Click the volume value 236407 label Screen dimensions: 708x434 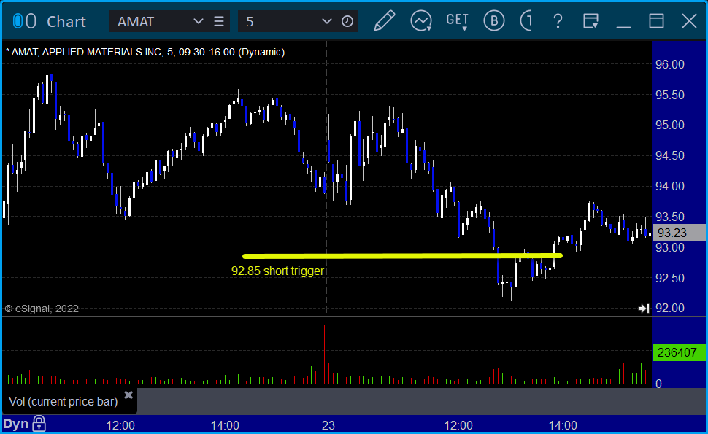pyautogui.click(x=679, y=352)
